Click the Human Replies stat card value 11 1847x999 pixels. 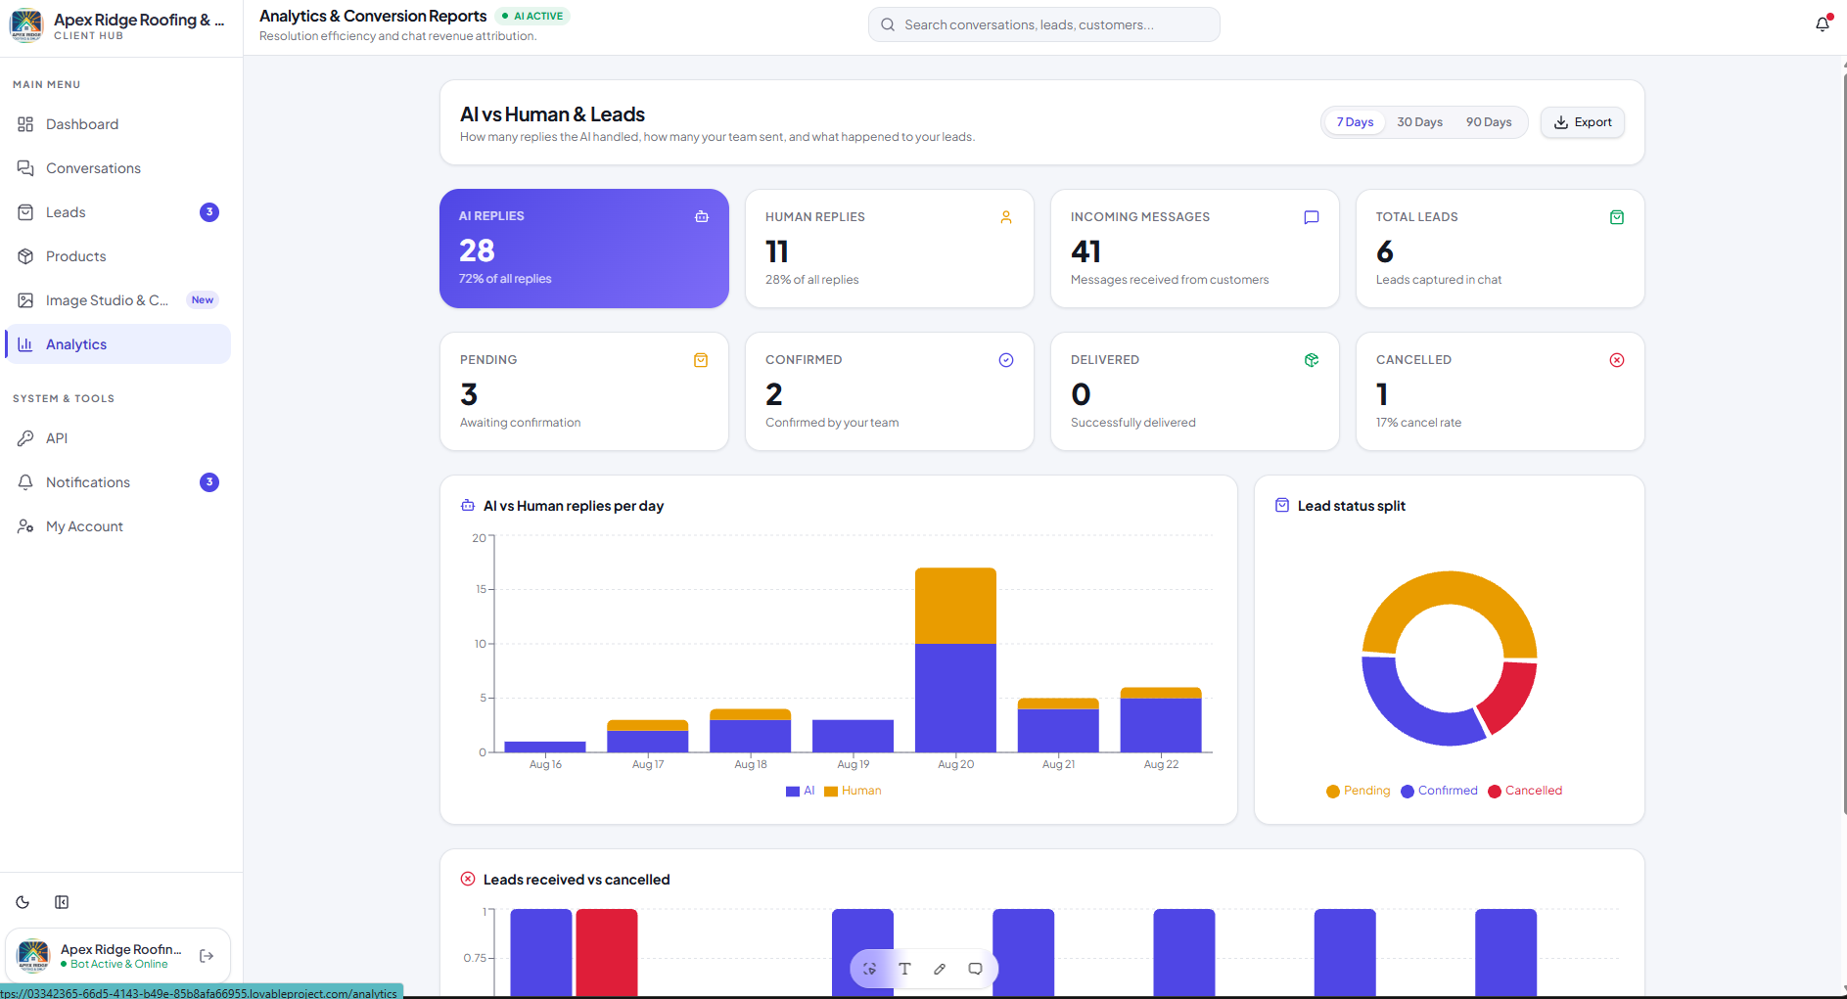pyautogui.click(x=777, y=251)
